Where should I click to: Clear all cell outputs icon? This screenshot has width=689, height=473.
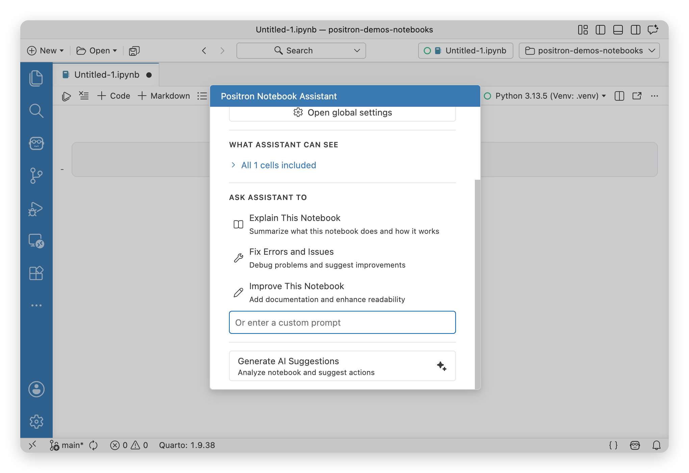84,96
